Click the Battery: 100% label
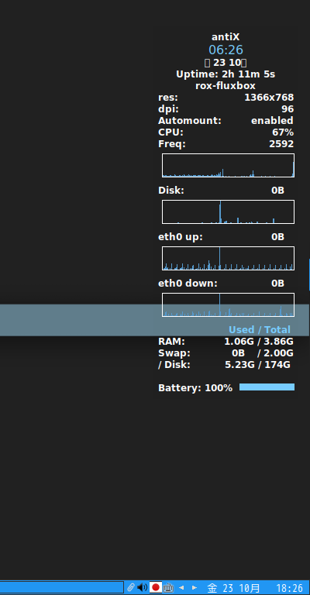The width and height of the screenshot is (310, 595). tap(195, 388)
